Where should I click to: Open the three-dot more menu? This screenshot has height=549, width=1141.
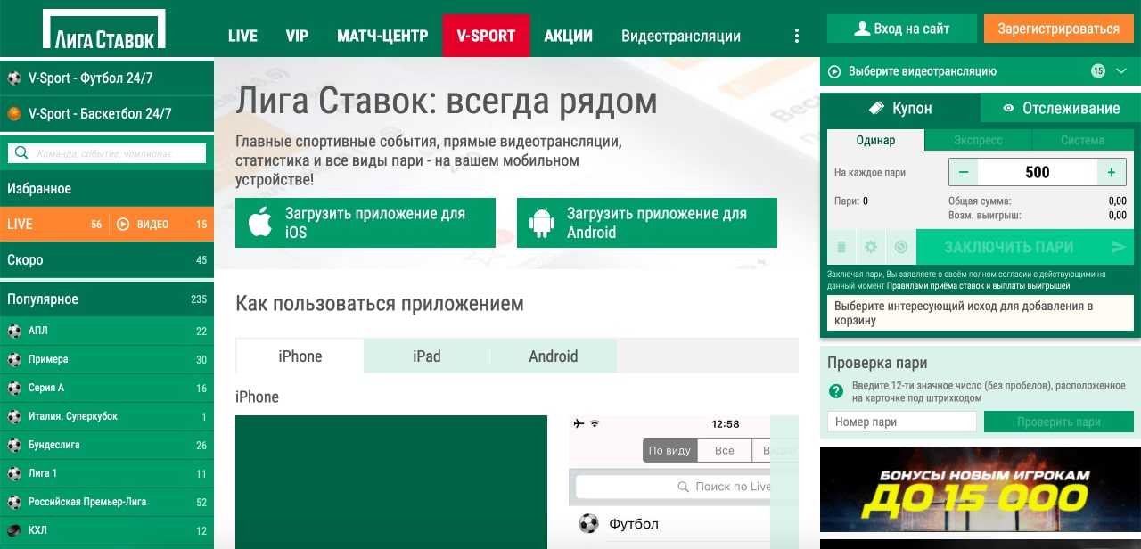click(797, 36)
